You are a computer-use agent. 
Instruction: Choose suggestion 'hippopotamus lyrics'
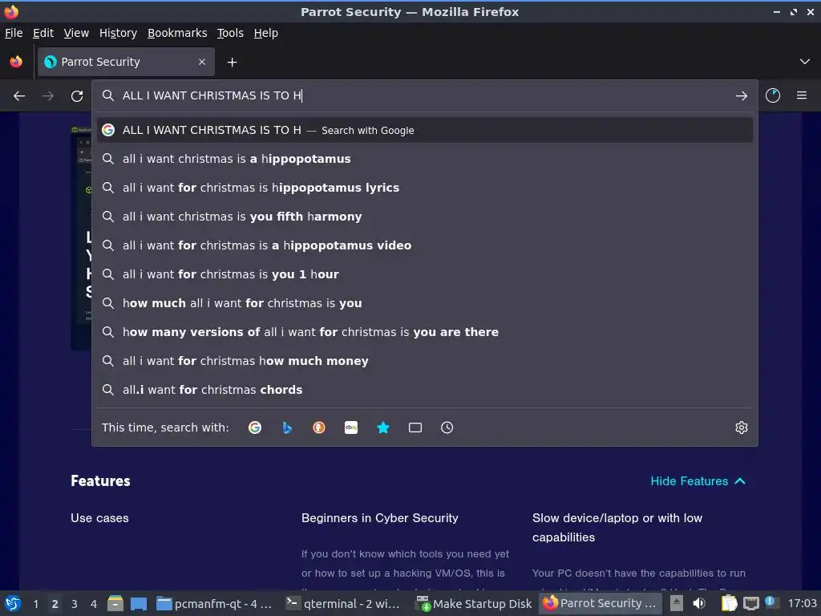[425, 188]
